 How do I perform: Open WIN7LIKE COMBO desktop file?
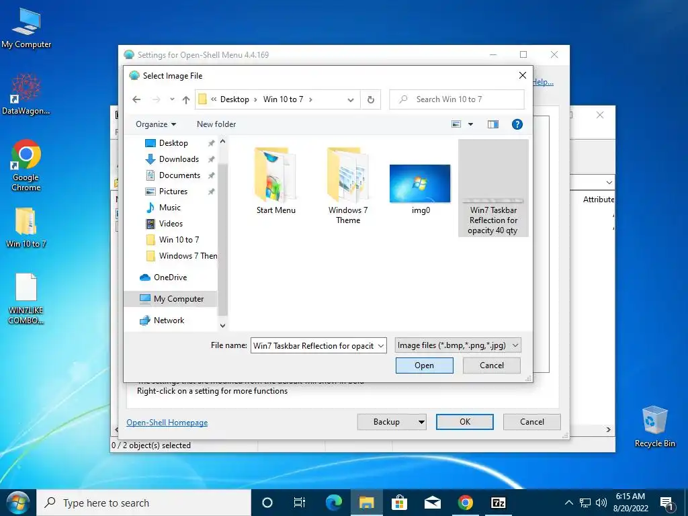pyautogui.click(x=26, y=298)
